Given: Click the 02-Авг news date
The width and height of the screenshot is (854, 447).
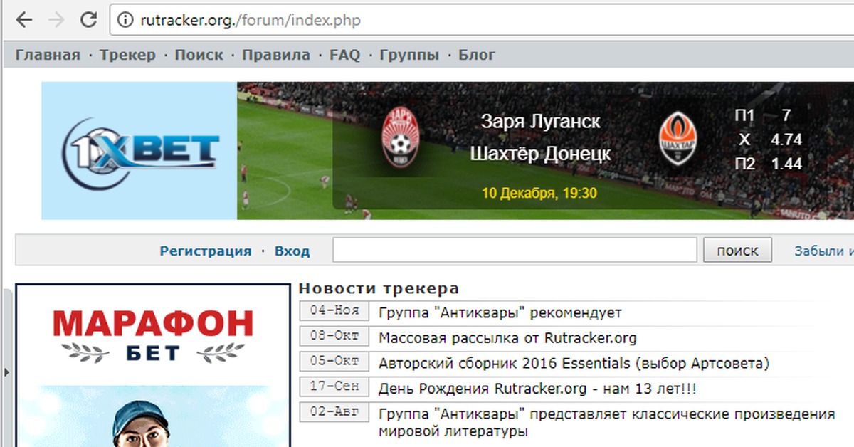Looking at the screenshot, I should 334,413.
